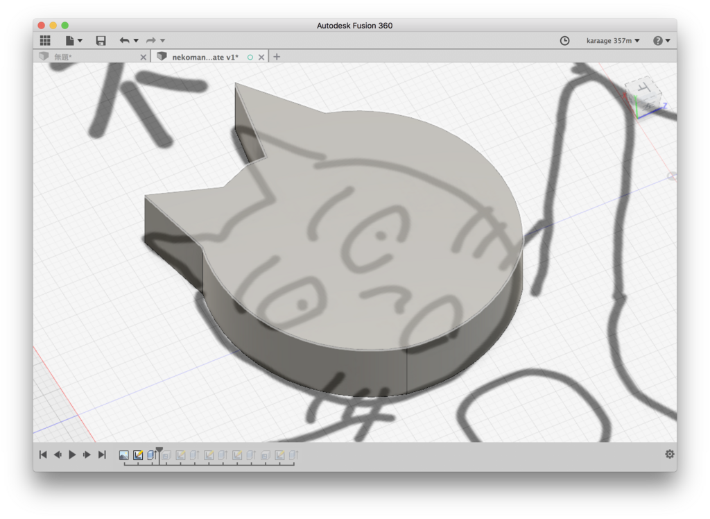Click the Redo icon
Screen dimensions: 710x519
[151, 40]
